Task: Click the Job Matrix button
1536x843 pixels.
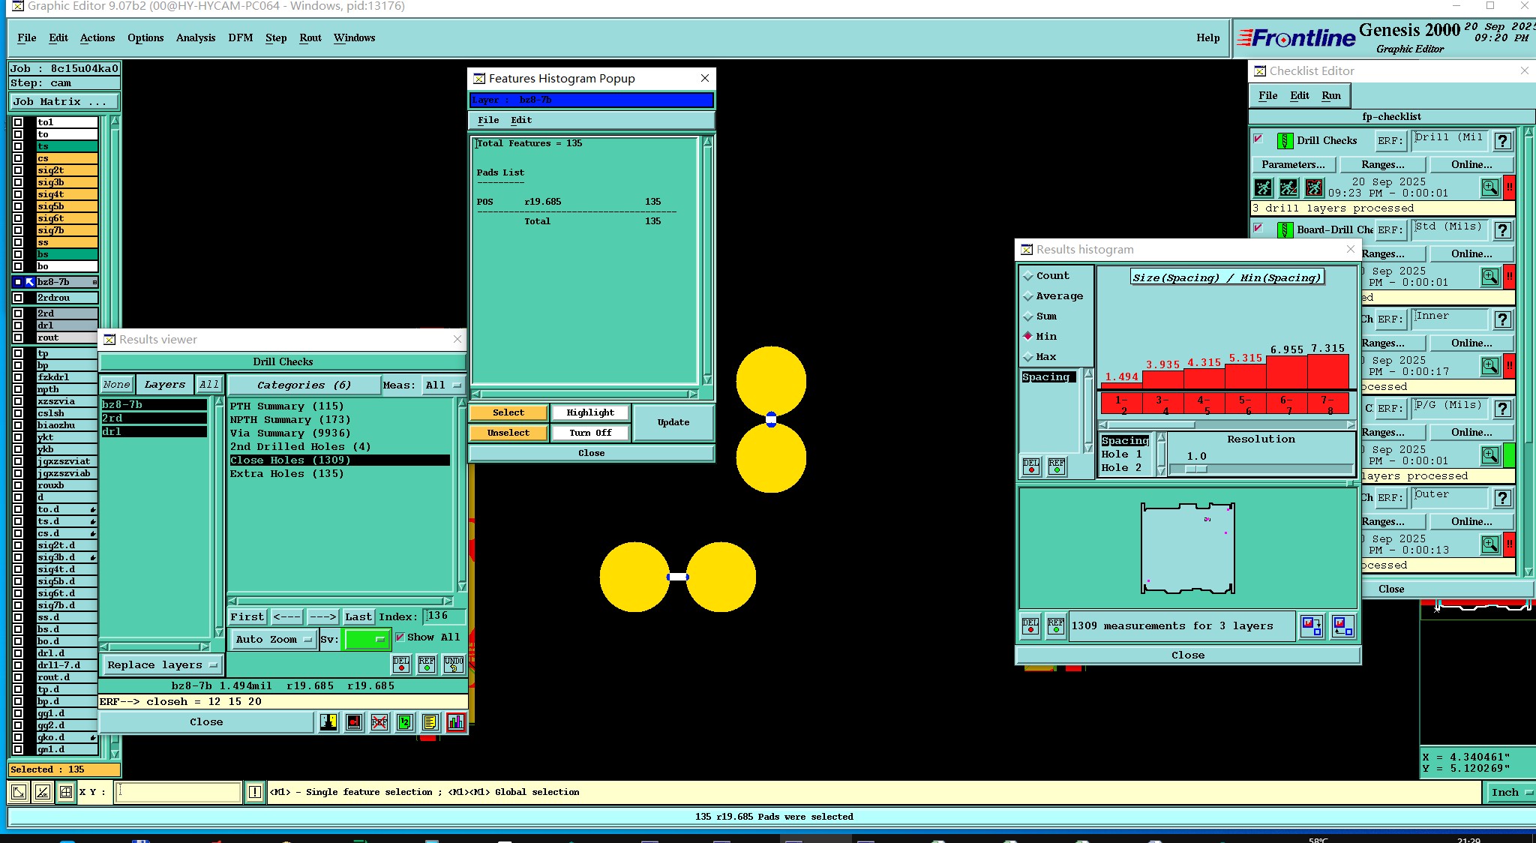Action: [x=63, y=101]
